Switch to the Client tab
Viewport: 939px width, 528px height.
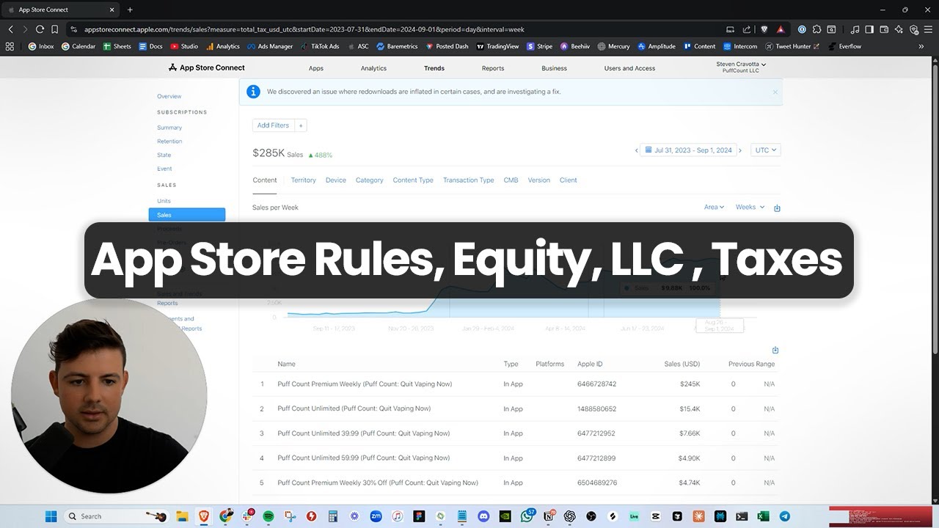point(568,180)
